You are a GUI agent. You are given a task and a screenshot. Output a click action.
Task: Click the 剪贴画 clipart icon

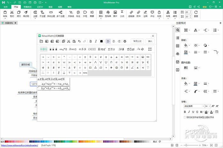click(x=108, y=13)
